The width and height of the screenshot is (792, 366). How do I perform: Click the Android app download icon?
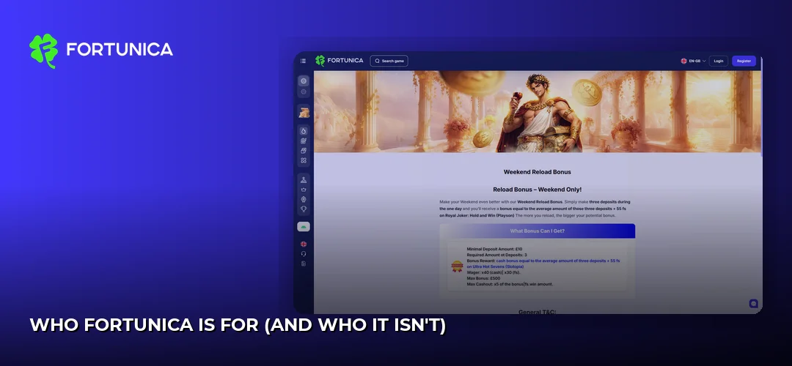[x=304, y=227]
